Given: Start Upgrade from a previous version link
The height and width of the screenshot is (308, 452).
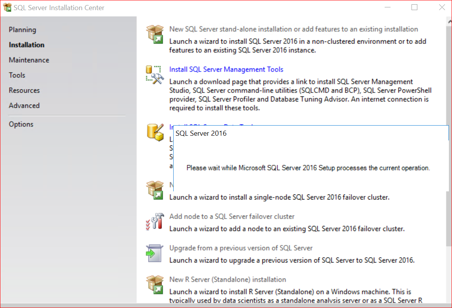Looking at the screenshot, I should click(x=241, y=248).
